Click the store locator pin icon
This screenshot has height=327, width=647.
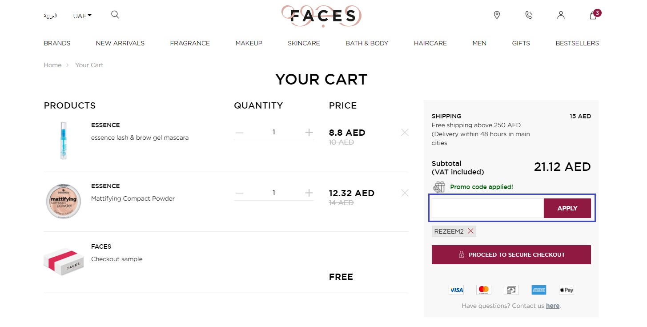(497, 15)
